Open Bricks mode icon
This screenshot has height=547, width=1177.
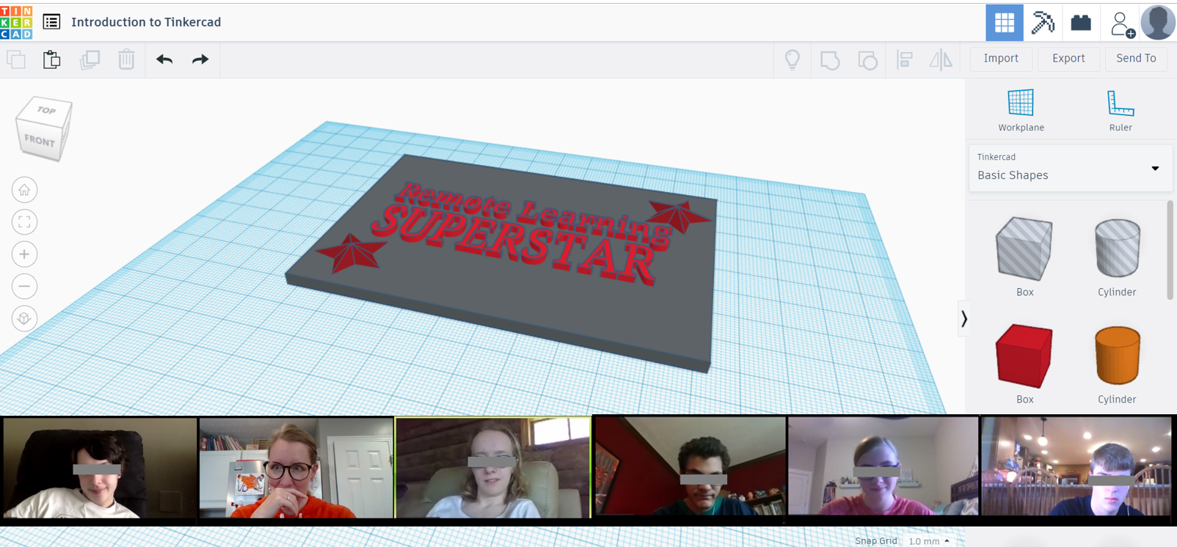point(1081,23)
